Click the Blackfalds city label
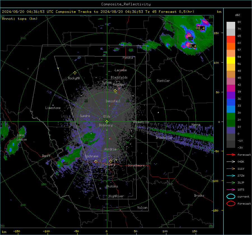The width and height of the screenshot is (252, 235). [x=119, y=77]
